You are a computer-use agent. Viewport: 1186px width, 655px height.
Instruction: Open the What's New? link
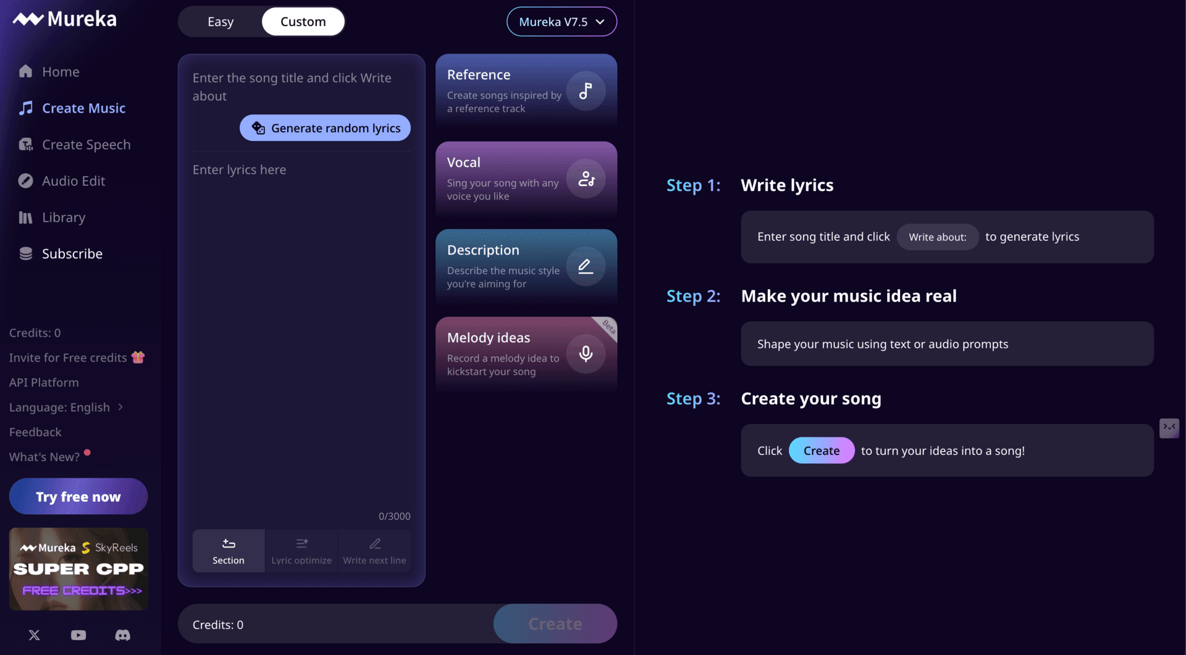coord(44,457)
